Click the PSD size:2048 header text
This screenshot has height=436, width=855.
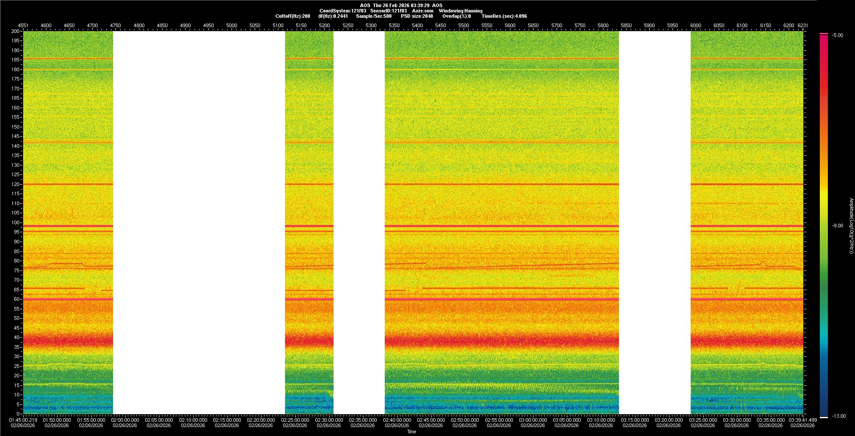tap(417, 16)
